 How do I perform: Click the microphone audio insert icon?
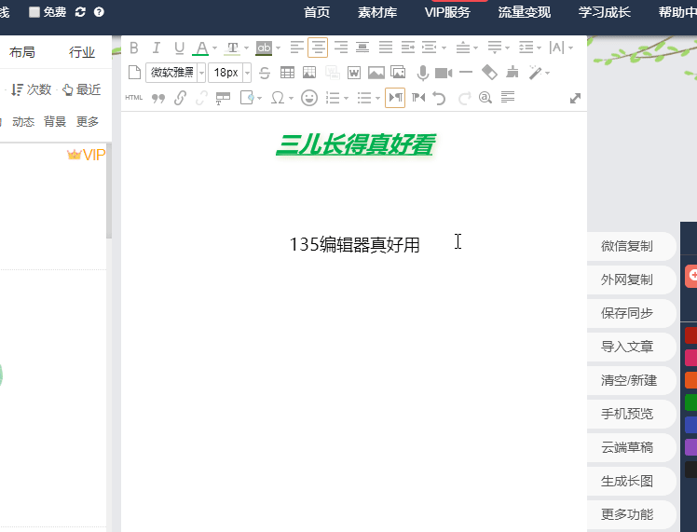coord(422,73)
